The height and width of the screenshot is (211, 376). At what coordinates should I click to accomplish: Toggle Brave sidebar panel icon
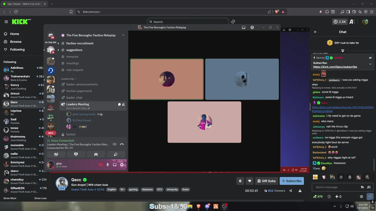348,12
